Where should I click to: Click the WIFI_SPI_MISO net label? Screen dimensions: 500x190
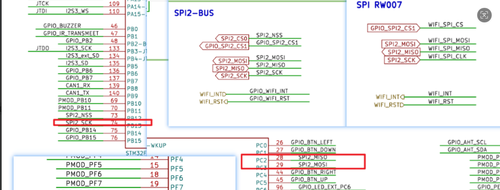tap(449, 48)
